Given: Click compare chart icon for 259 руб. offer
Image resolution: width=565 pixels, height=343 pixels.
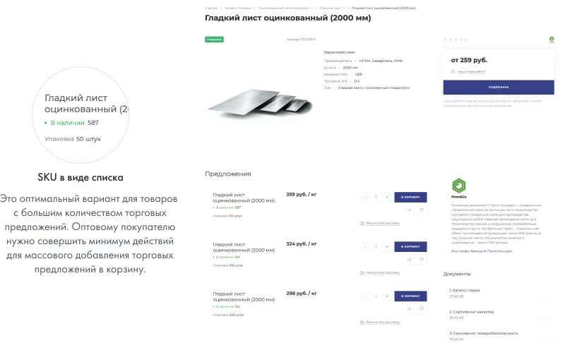Looking at the screenshot, I should point(409,210).
